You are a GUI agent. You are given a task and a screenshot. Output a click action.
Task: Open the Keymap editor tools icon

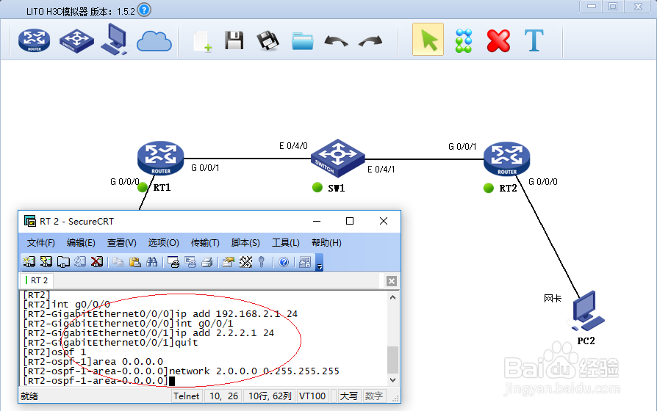point(245,262)
